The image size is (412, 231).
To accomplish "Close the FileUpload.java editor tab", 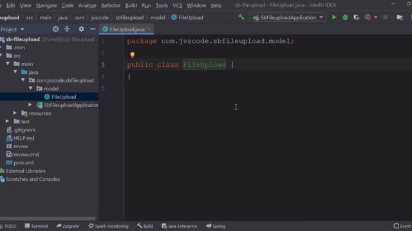I will click(149, 29).
